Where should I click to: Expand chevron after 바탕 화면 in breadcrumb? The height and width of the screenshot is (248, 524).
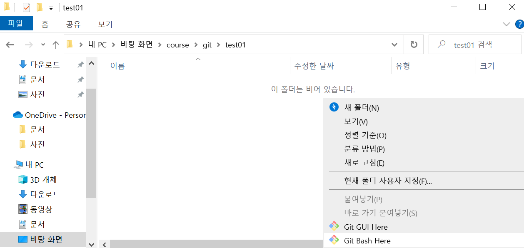[x=160, y=45]
